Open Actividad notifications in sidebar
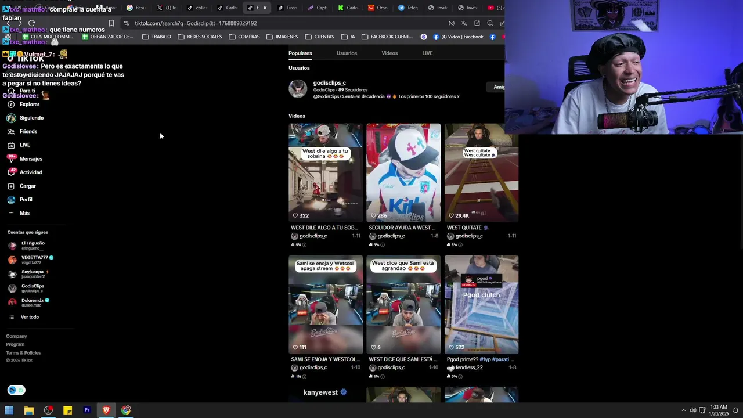This screenshot has width=743, height=418. coord(24,172)
